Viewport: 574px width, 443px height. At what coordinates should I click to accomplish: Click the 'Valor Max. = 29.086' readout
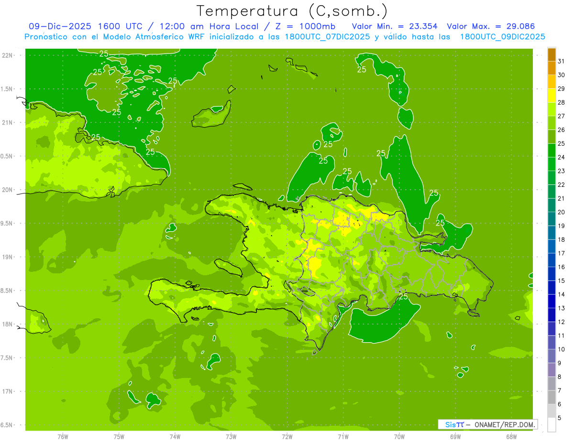(x=490, y=26)
